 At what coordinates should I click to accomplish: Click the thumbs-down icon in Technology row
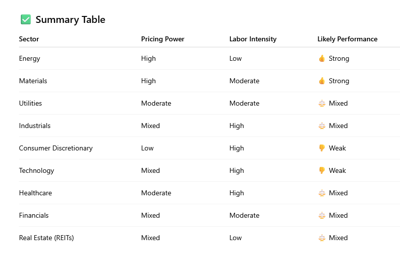322,170
